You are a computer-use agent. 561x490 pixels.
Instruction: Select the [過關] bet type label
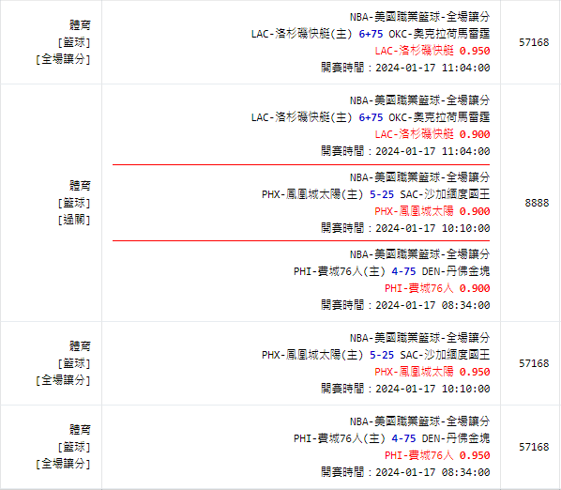pos(74,220)
